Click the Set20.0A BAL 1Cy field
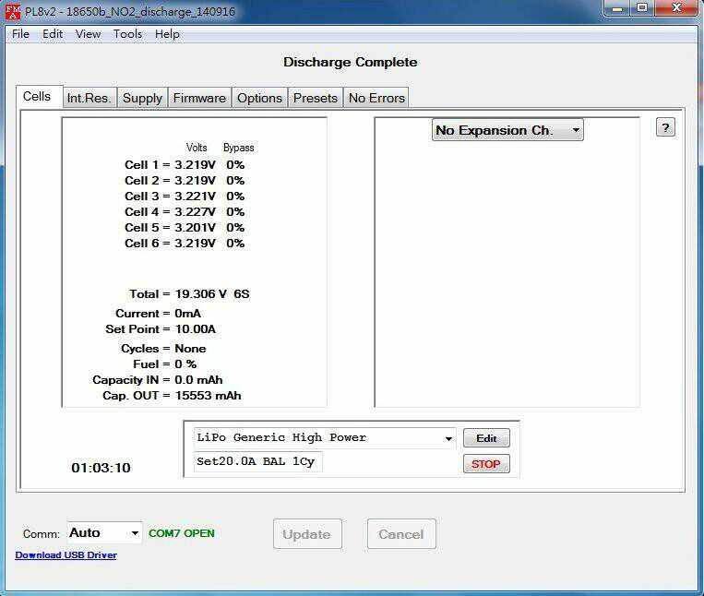Viewport: 704px width, 596px height. (x=257, y=462)
